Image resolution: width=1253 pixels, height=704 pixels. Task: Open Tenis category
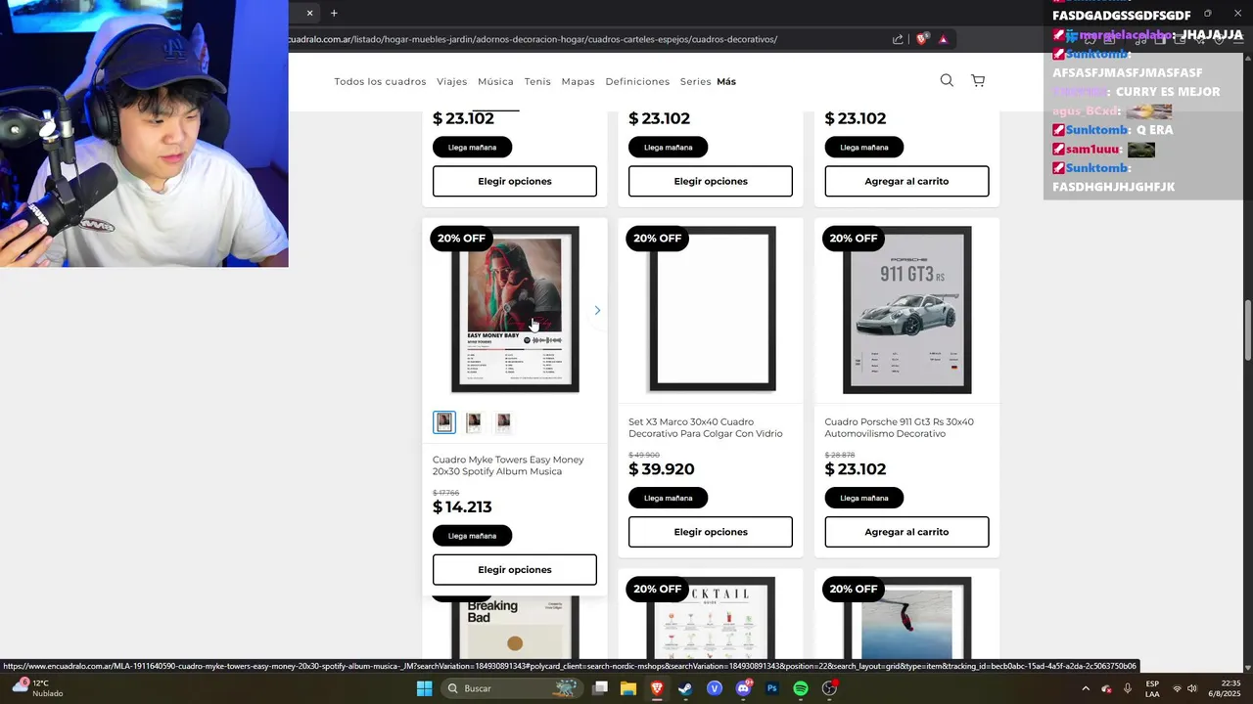pyautogui.click(x=537, y=81)
